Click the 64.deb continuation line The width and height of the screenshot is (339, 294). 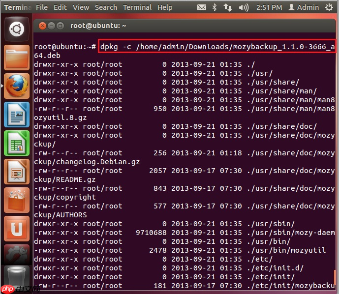pos(47,56)
